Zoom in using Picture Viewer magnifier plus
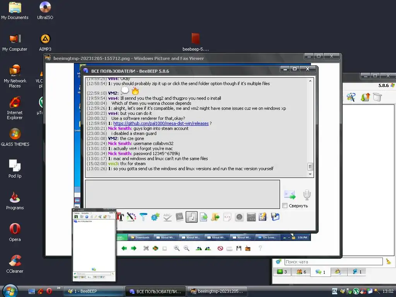 (x=177, y=248)
